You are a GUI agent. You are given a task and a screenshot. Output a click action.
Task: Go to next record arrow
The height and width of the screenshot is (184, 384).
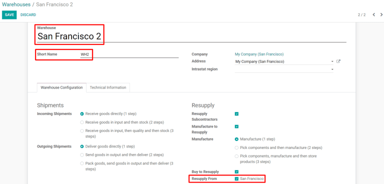(x=381, y=14)
